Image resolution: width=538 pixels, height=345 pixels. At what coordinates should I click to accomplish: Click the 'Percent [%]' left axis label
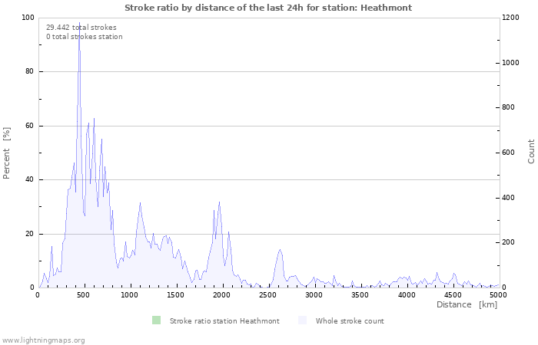point(7,153)
